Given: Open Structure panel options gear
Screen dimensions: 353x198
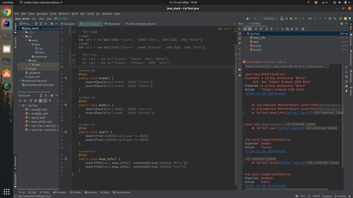Looking at the screenshot, I should coord(52,95).
